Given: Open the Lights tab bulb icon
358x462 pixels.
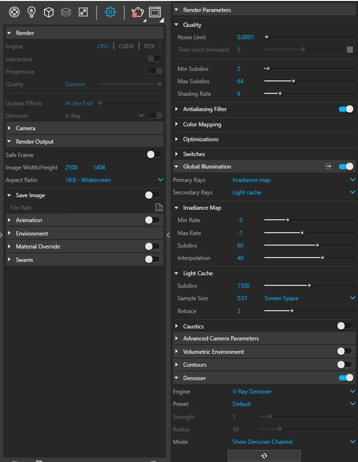Looking at the screenshot, I should point(32,12).
